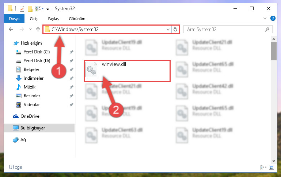Go back with the left arrow

pos(11,29)
